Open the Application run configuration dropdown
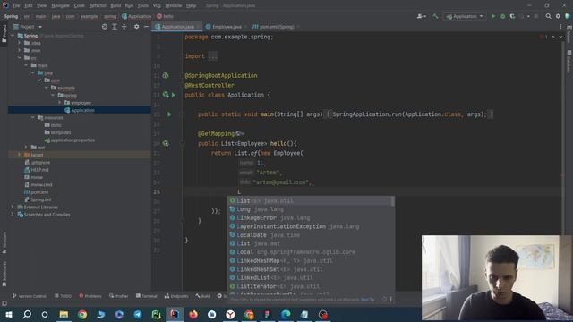 [x=465, y=16]
